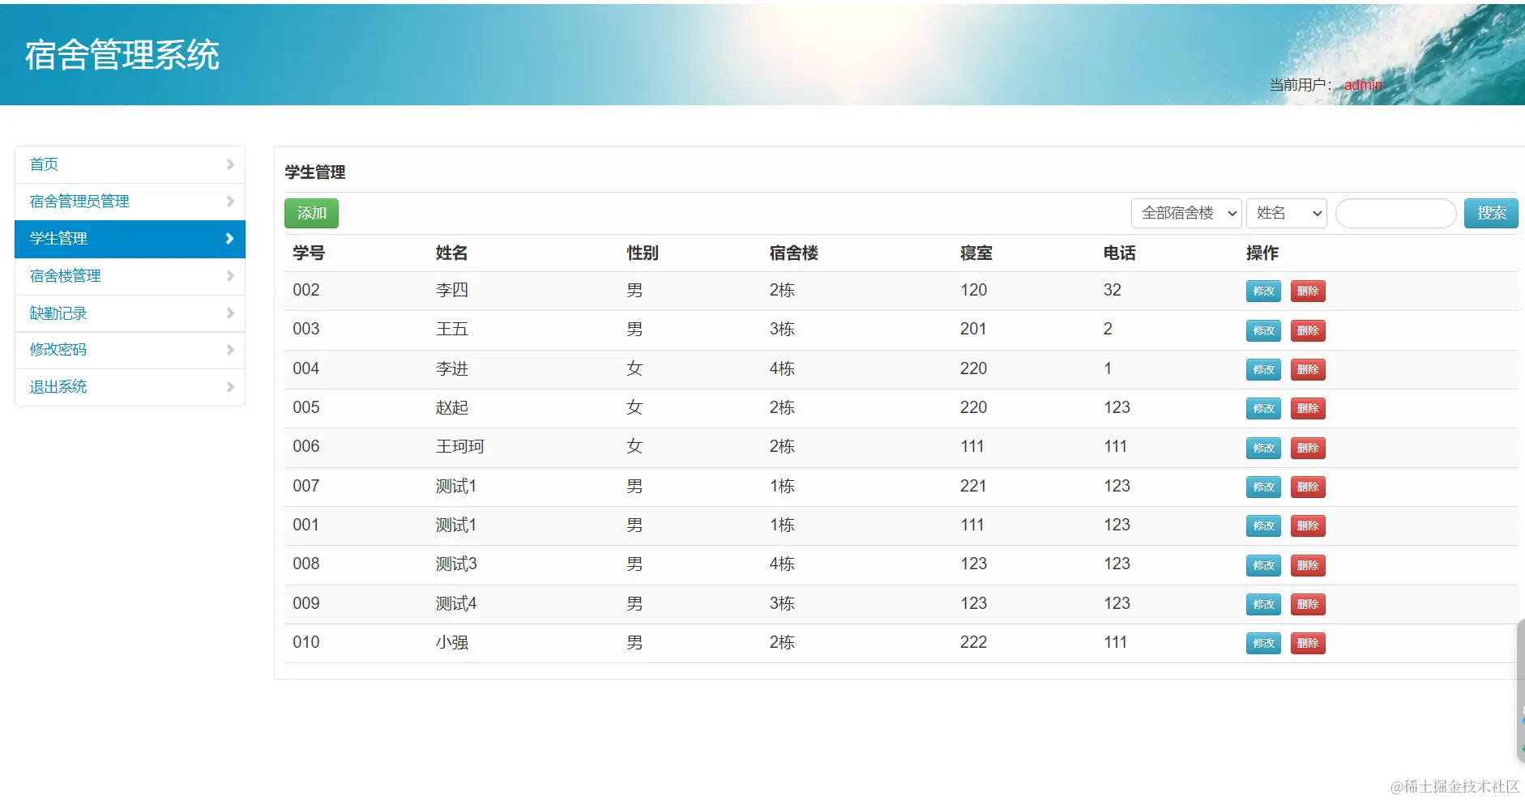1525x800 pixels.
Task: Click 删除 for student 006 王珂珂
Action: (1308, 448)
